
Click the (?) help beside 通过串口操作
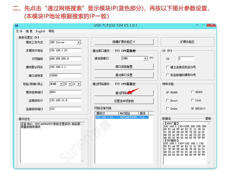point(117,51)
